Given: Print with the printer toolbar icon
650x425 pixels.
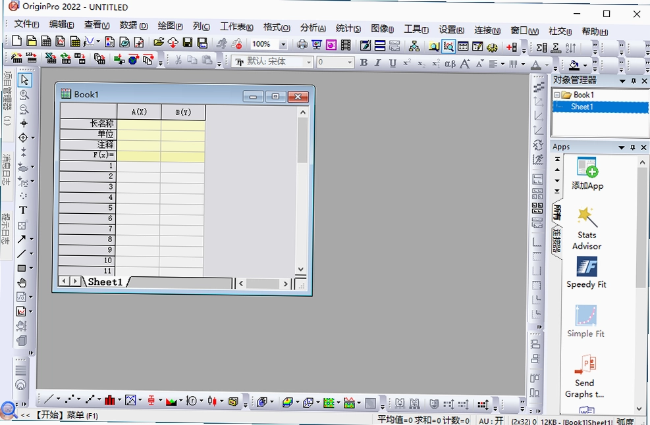Looking at the screenshot, I should [302, 44].
